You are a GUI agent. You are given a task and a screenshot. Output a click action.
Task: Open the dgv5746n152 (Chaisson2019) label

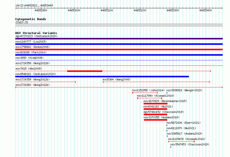tap(164, 112)
